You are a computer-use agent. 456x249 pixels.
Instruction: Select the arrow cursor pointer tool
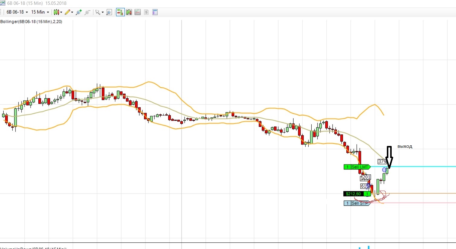click(x=99, y=12)
